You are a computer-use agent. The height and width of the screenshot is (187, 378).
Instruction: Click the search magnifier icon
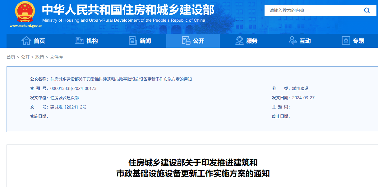pos(367,10)
